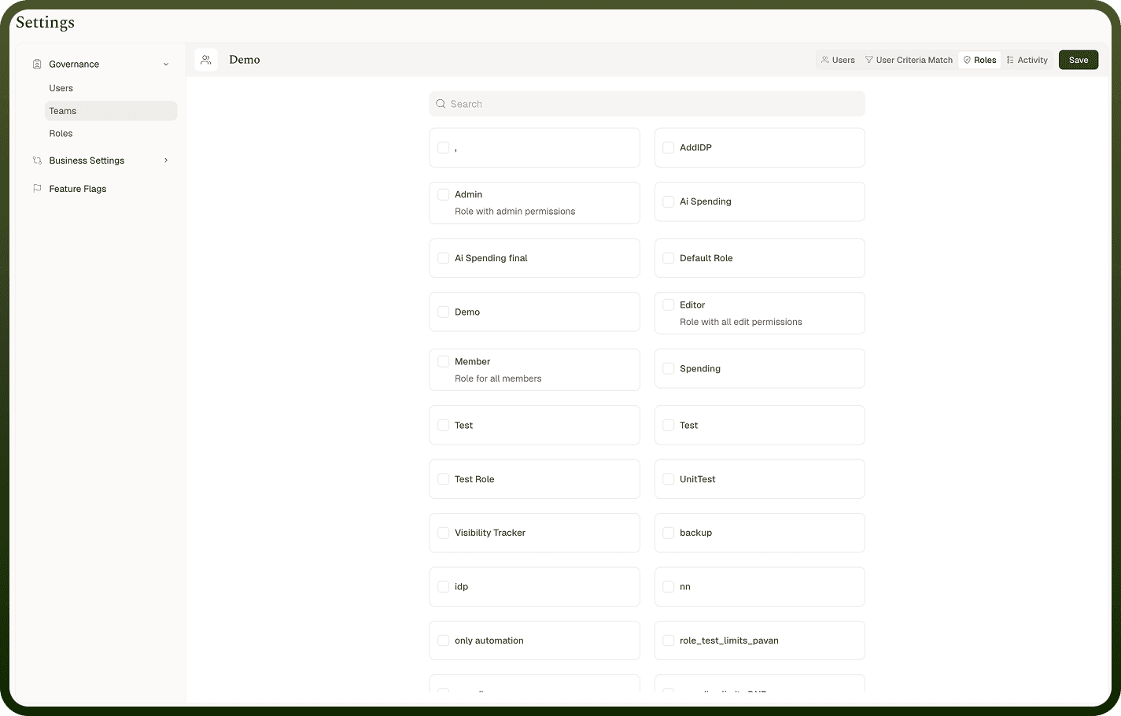Switch to the Users tab in header
Screen dimensions: 1121x716
pos(838,60)
